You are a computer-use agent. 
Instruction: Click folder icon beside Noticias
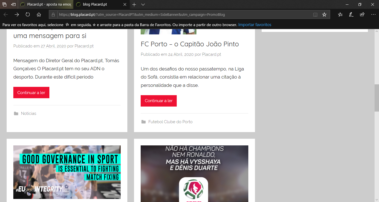[x=16, y=113]
